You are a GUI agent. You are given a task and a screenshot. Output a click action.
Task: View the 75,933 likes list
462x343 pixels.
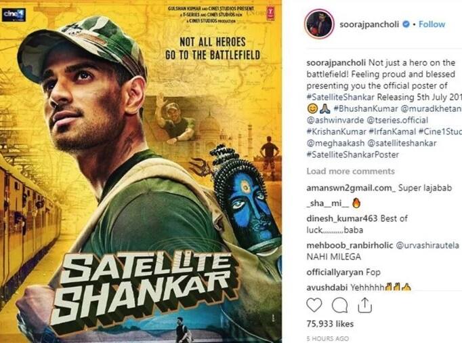pyautogui.click(x=330, y=324)
